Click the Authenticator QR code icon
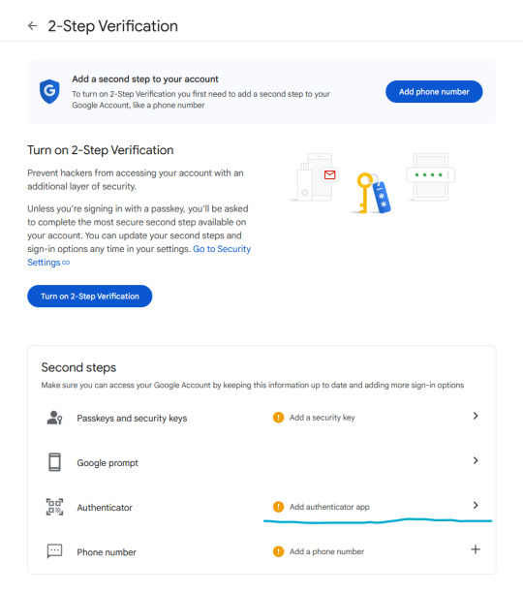Viewport: 523px width, 594px height. pos(54,507)
